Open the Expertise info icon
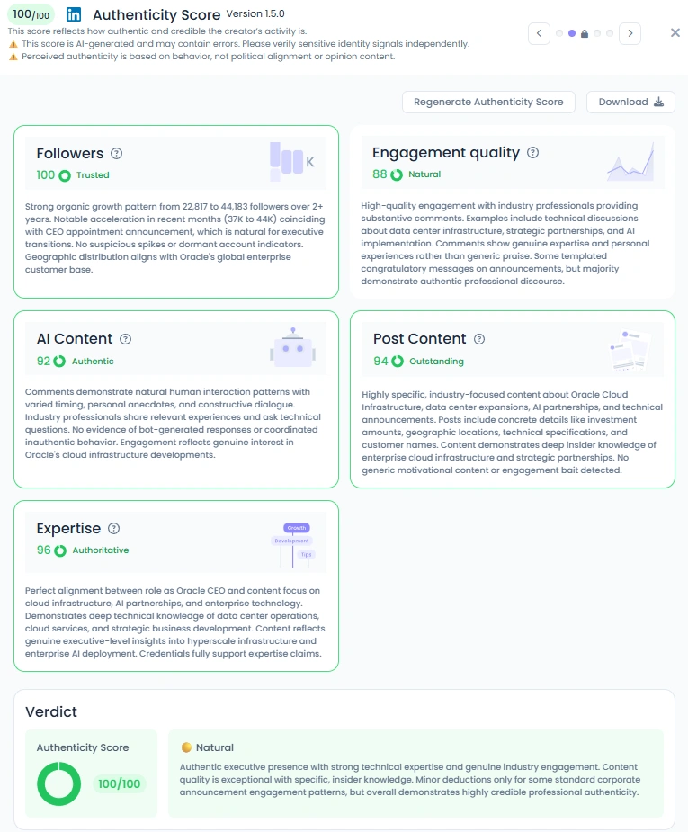This screenshot has height=832, width=688. [113, 529]
